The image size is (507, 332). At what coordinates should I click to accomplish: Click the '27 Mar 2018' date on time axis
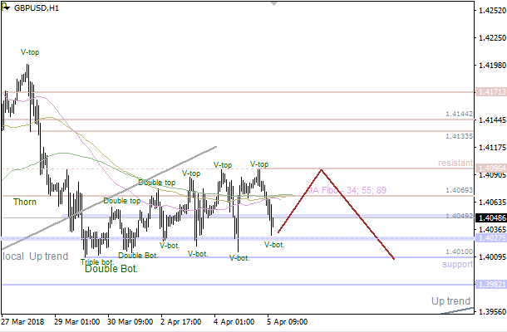(23, 320)
